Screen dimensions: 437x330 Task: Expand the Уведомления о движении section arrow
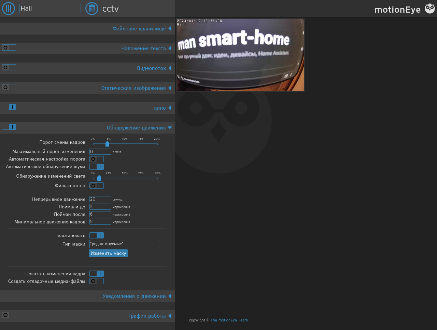click(170, 296)
